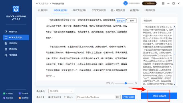Viewport: 183px width, 103px height.
Task: Click the result panel scrollbar up arrow
Action: pyautogui.click(x=175, y=27)
